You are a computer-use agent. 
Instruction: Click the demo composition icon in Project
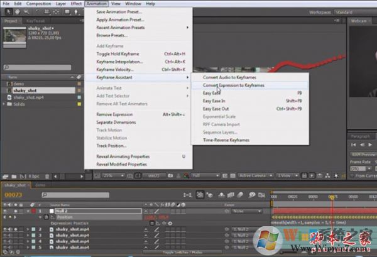pos(9,83)
